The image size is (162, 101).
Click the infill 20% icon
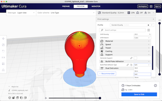coord(129,13)
